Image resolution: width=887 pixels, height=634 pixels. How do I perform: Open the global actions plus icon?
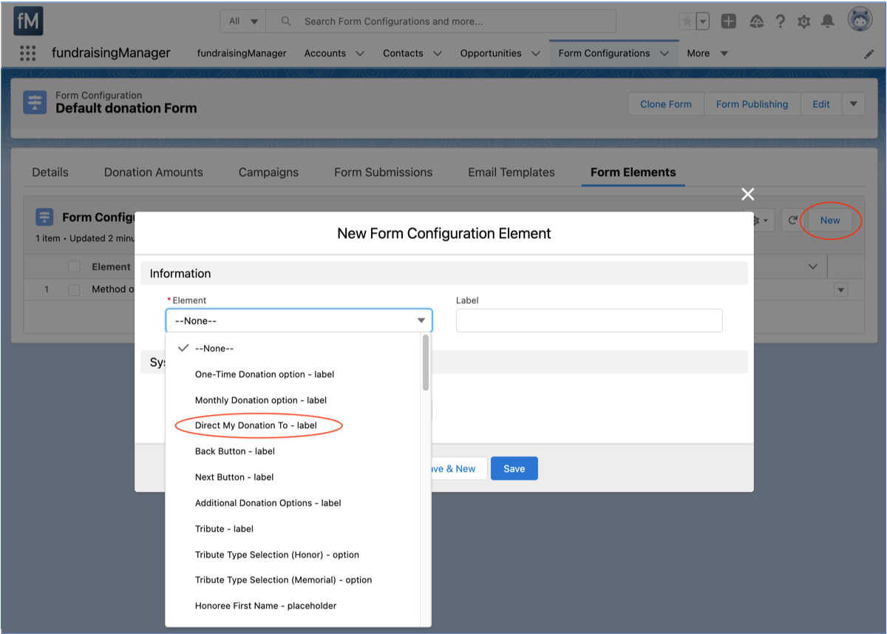click(729, 21)
